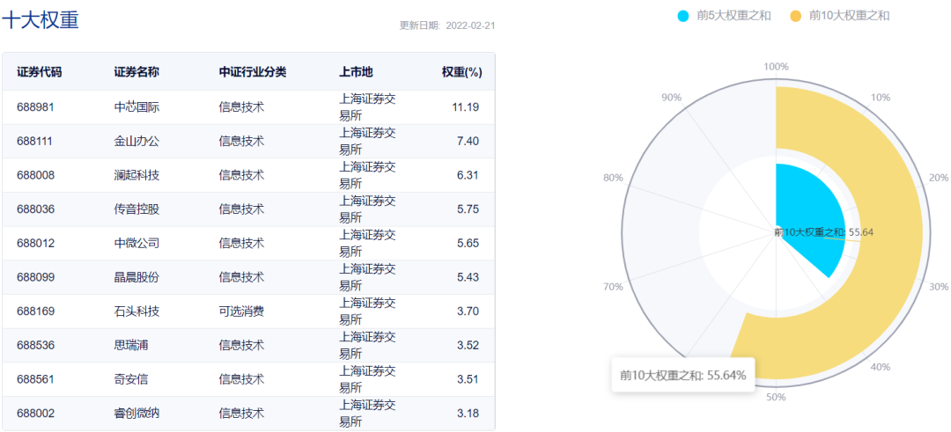Click the 信息技术 cell in 中芯国际 row
951x432 pixels.
coord(241,107)
